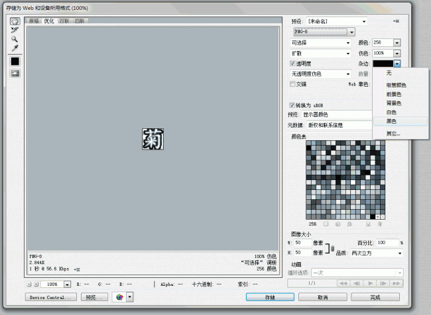The image size is (431, 315).
Task: Play the animation
Action: coord(370,283)
